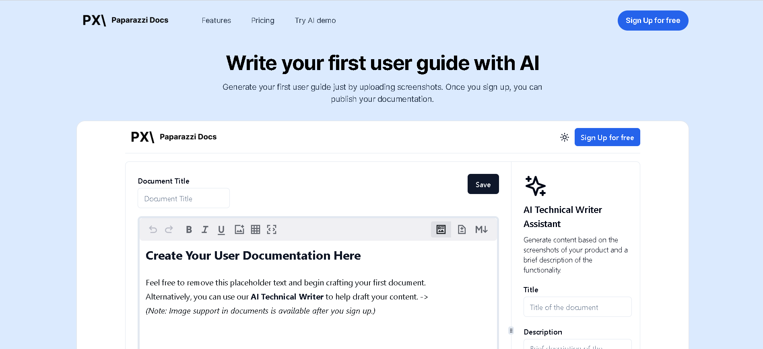763x349 pixels.
Task: Focus the Document Title input field
Action: tap(184, 198)
